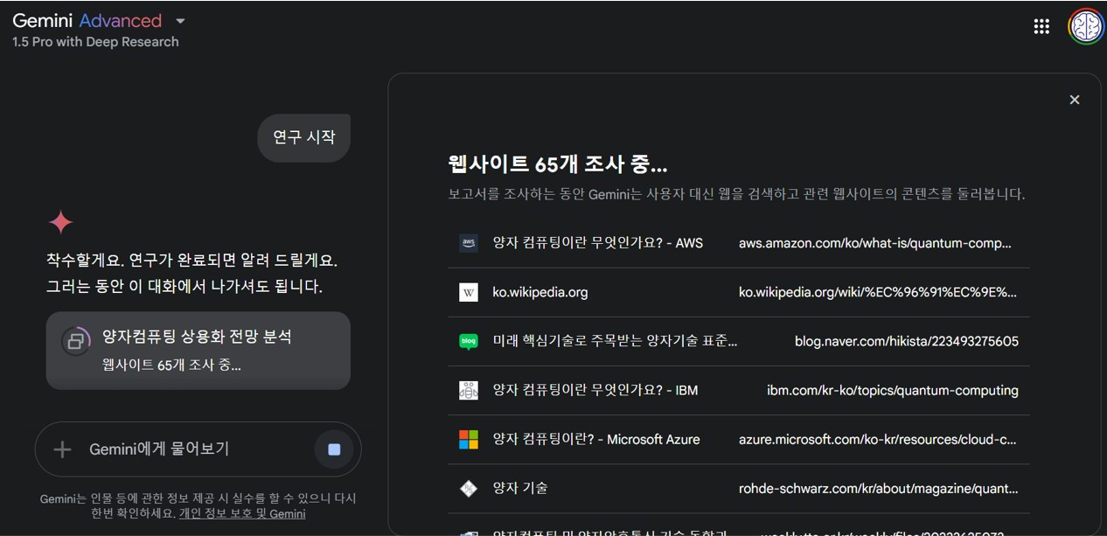Click the Gemini sparkle star icon

tap(60, 222)
